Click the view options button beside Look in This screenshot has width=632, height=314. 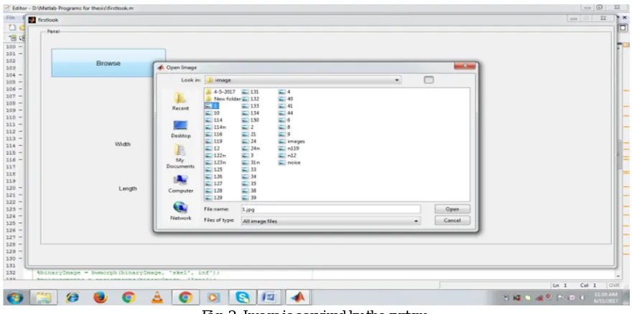(429, 80)
